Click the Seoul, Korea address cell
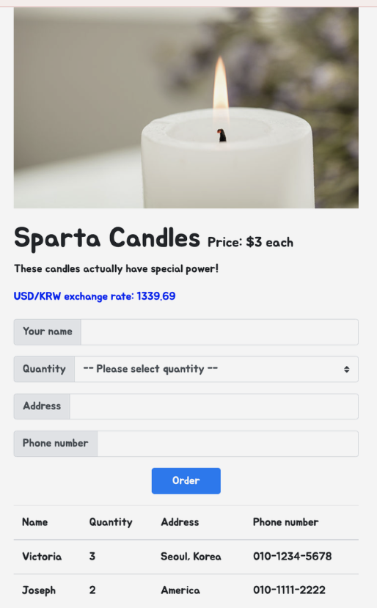Screen dimensions: 377x608 (191, 557)
